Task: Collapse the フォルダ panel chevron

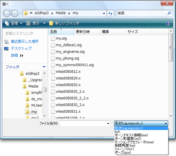Action: tap(44, 67)
